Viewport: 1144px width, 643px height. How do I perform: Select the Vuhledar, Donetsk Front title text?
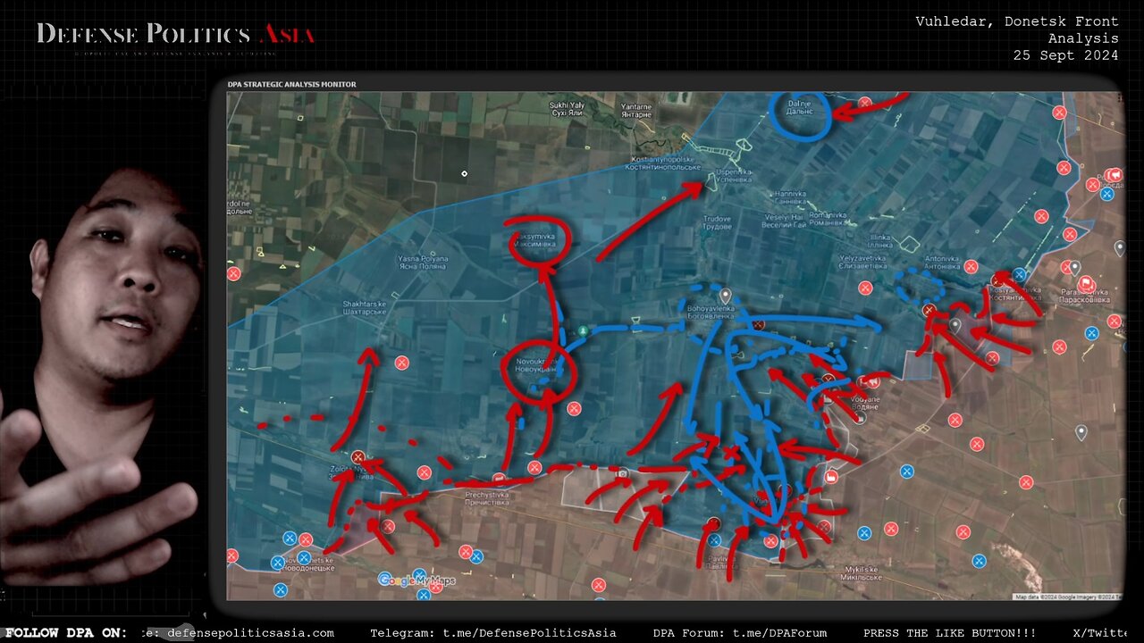(x=1017, y=21)
